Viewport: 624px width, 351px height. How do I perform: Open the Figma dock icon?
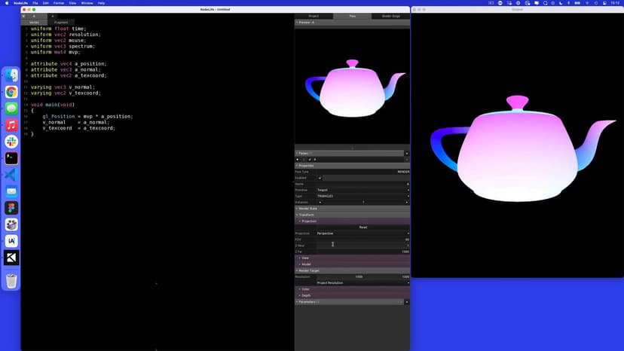pyautogui.click(x=11, y=208)
